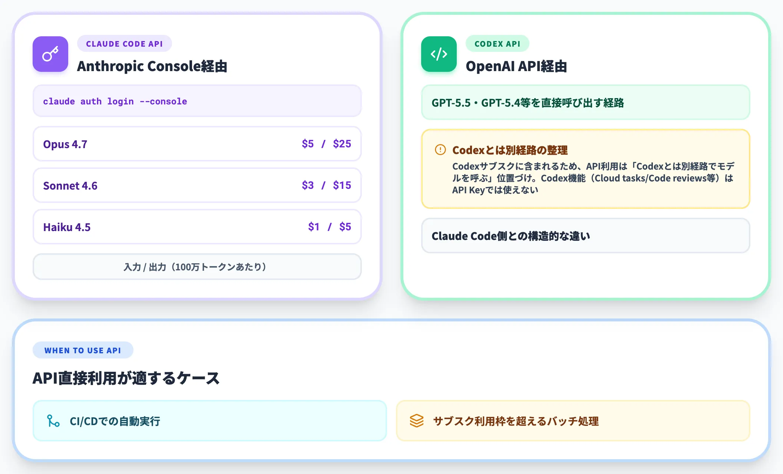Viewport: 783px width, 474px height.
Task: Click the $1 / $5 price
Action: point(330,227)
